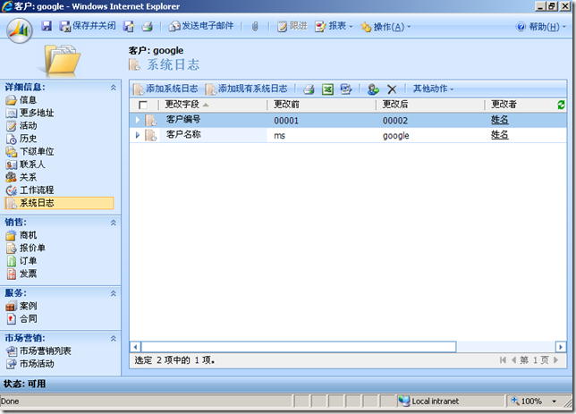
Task: Click the assign user icon
Action: [x=373, y=89]
